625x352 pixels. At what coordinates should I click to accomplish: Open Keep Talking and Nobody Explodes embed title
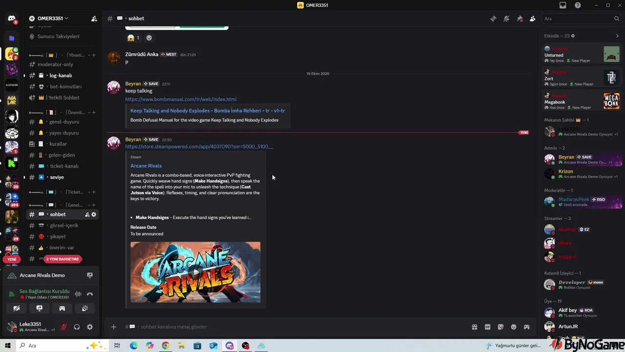(208, 110)
